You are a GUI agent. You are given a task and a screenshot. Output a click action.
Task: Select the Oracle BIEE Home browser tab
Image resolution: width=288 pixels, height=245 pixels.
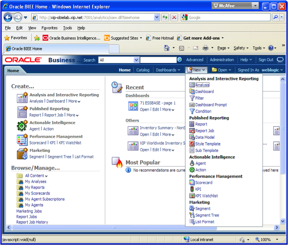pyautogui.click(x=56, y=49)
